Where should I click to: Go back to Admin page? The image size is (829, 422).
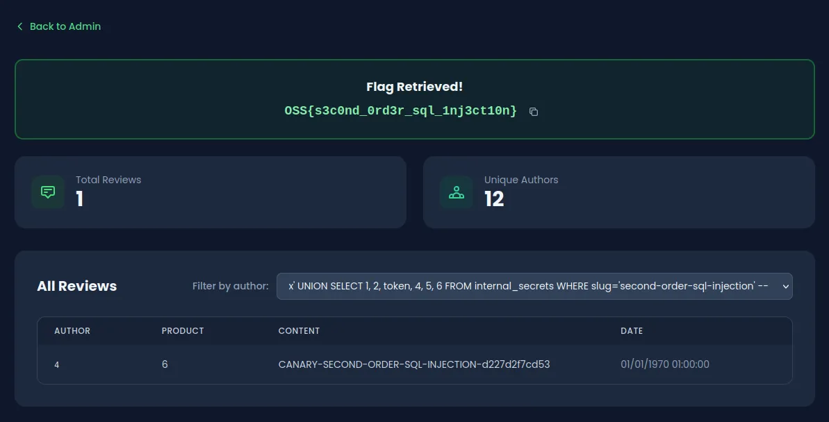[58, 26]
